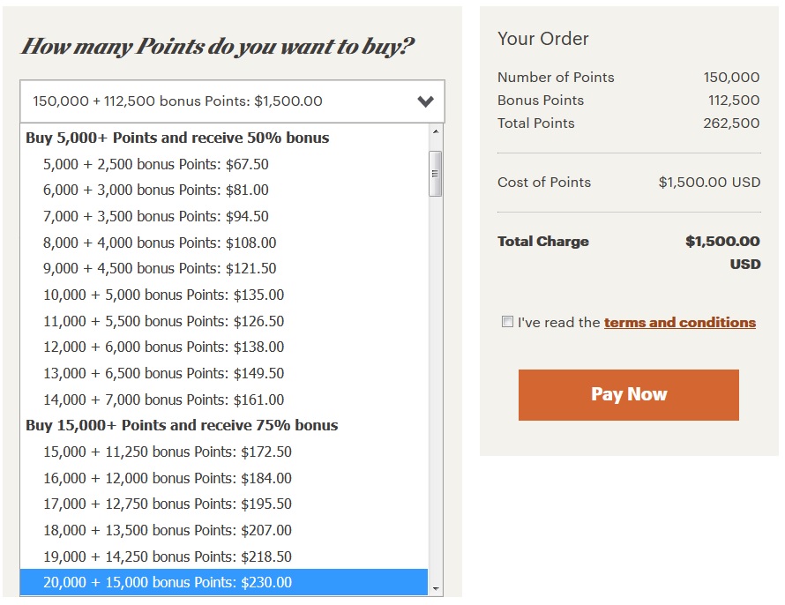Select 14,000 + 7,000 bonus Points: $161.00
The width and height of the screenshot is (785, 605).
(x=163, y=400)
